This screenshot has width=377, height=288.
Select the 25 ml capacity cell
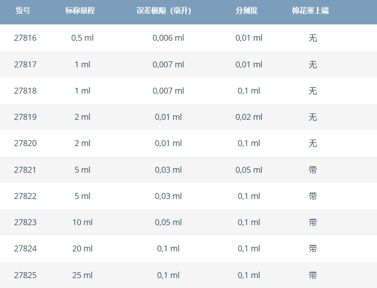click(82, 275)
